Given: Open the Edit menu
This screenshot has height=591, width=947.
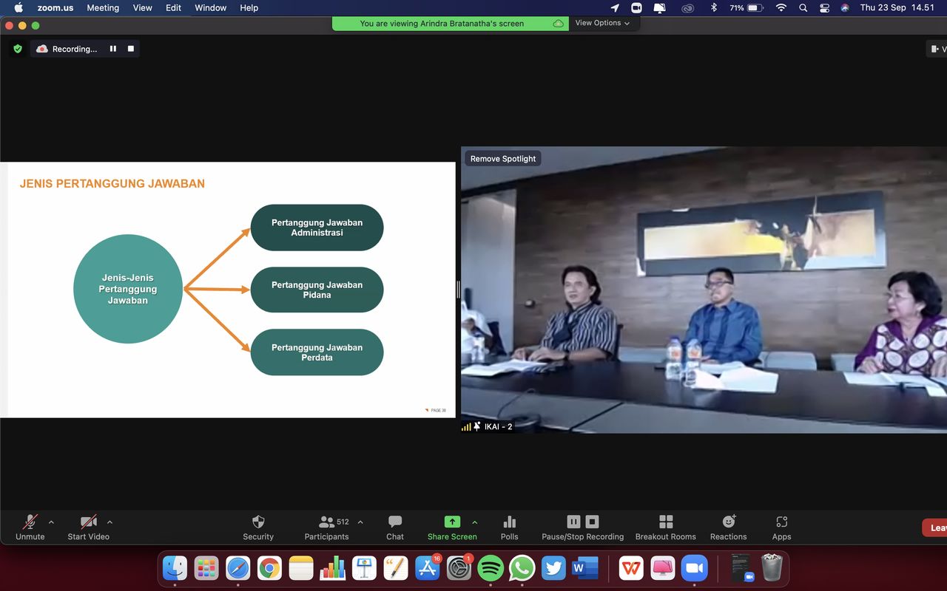Looking at the screenshot, I should 174,7.
